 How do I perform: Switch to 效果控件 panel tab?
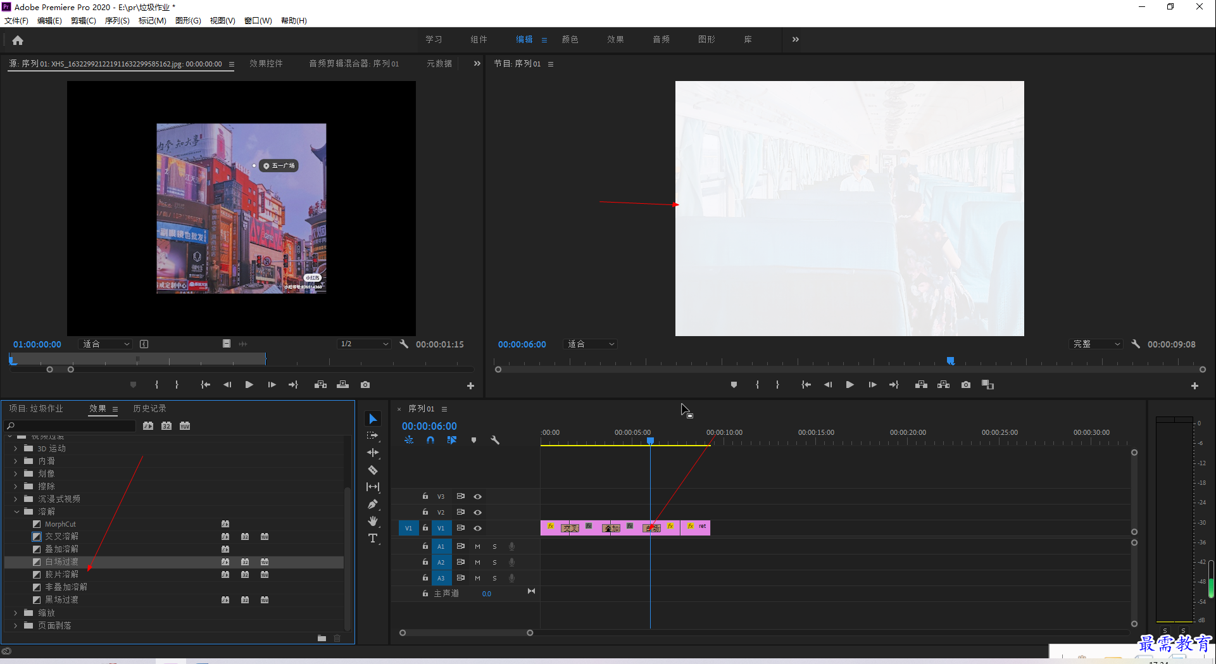266,63
